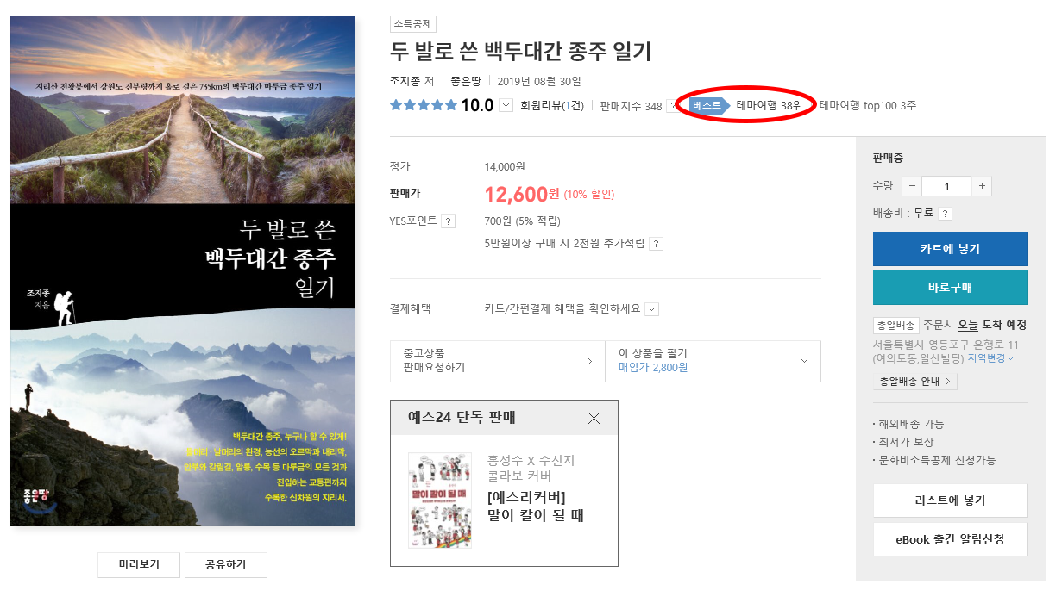
Task: Expand the rating dropdown next to 10.0
Action: click(506, 106)
